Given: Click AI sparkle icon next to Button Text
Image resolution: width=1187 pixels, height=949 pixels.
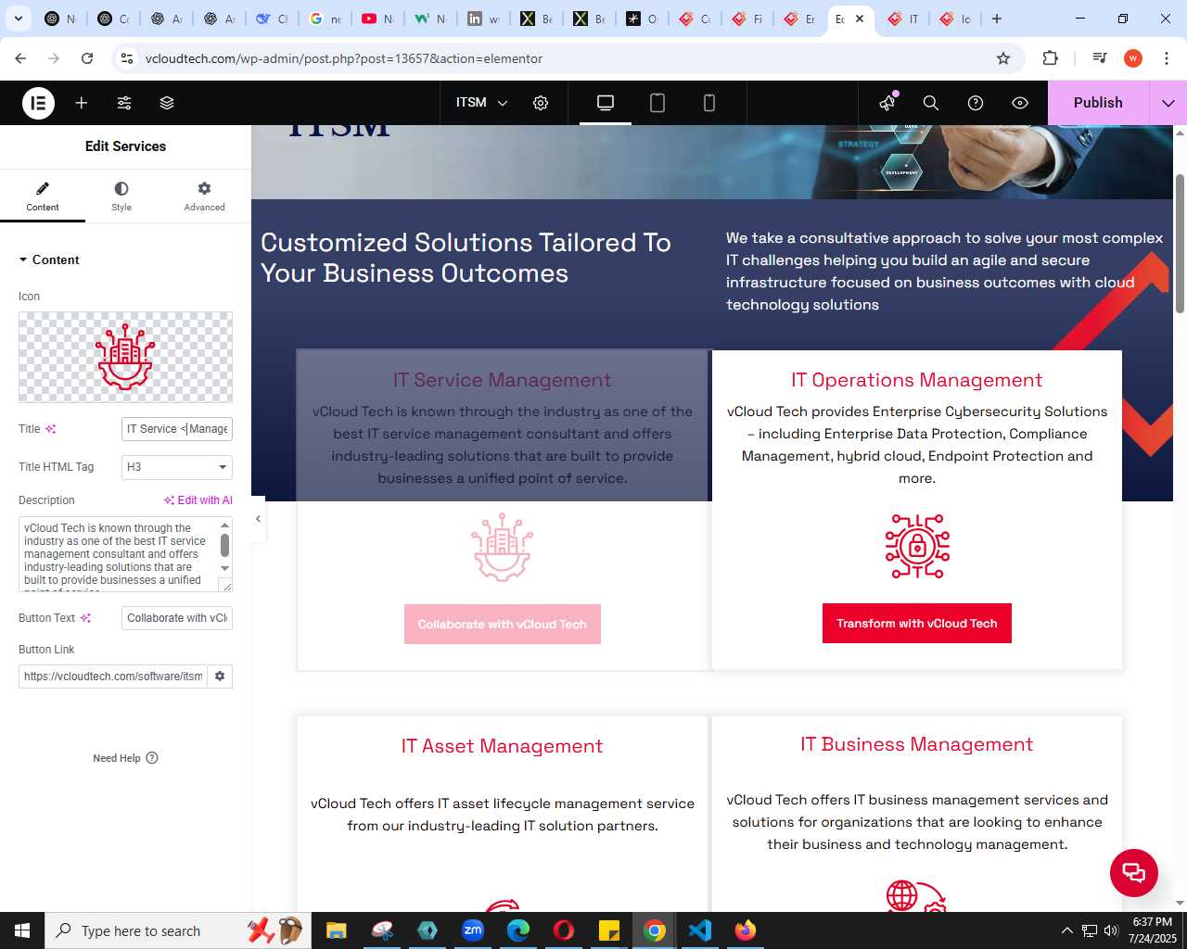Looking at the screenshot, I should pyautogui.click(x=85, y=618).
